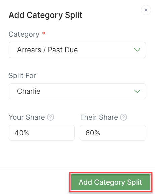The width and height of the screenshot is (155, 194).
Task: Submit with the Add Category Split button
Action: pyautogui.click(x=110, y=182)
